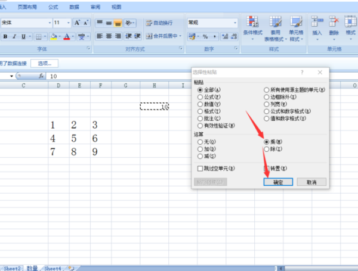Decrease indent
Screen dimensions: 358x271
[x=128, y=36]
